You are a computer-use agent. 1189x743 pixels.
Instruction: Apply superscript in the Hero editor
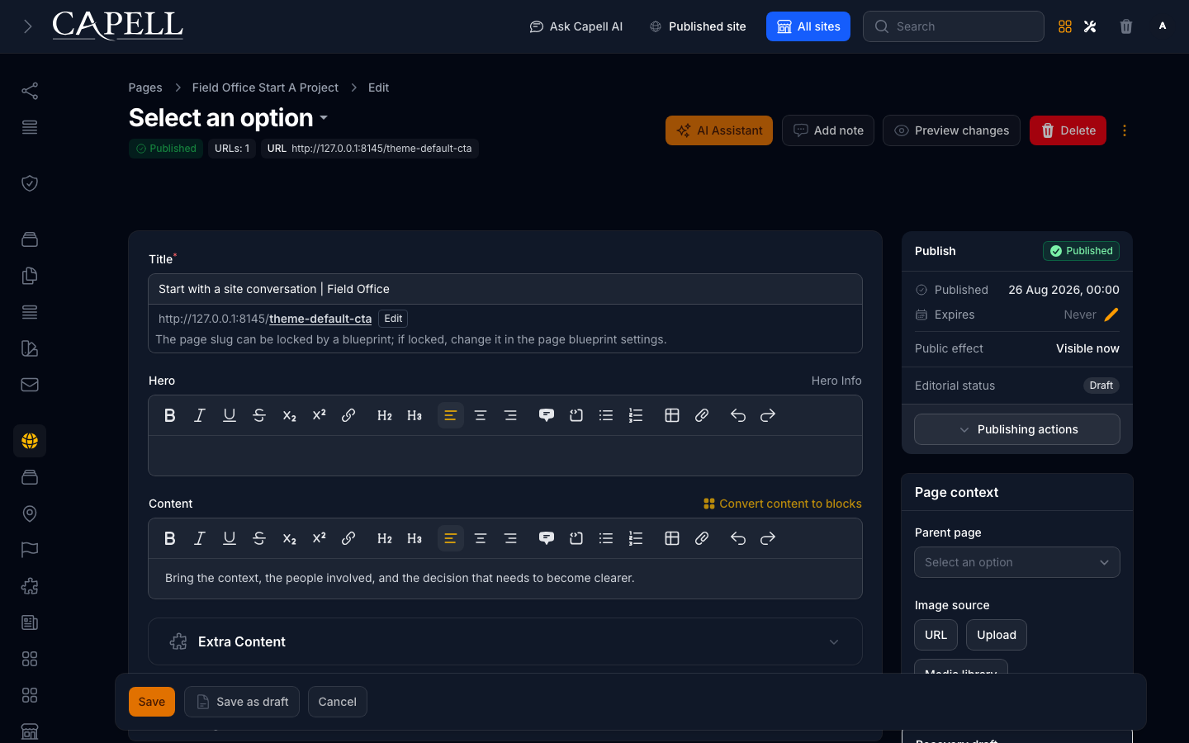point(319,415)
